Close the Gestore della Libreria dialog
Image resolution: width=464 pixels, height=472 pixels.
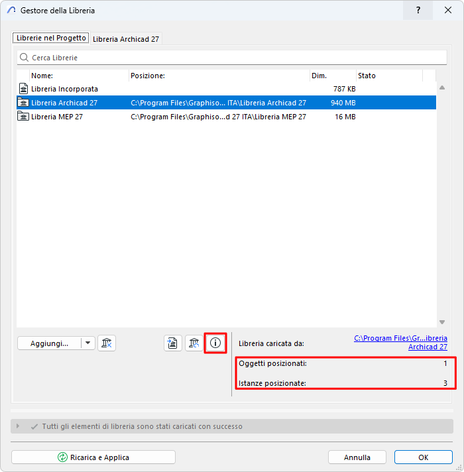point(448,10)
